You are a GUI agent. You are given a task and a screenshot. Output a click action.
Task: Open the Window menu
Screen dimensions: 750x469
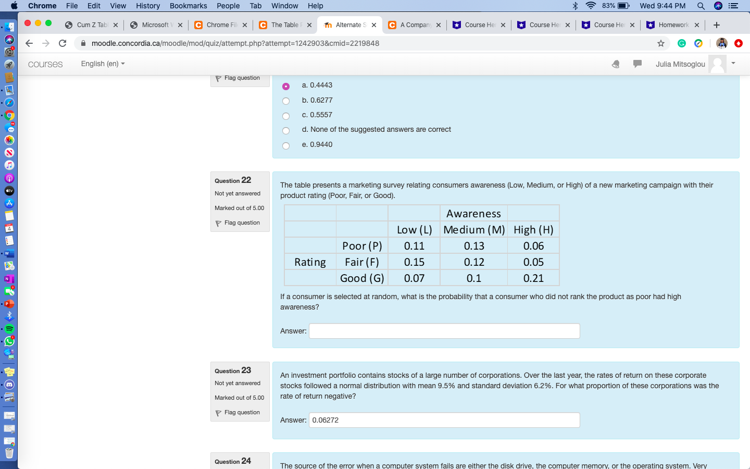[284, 6]
